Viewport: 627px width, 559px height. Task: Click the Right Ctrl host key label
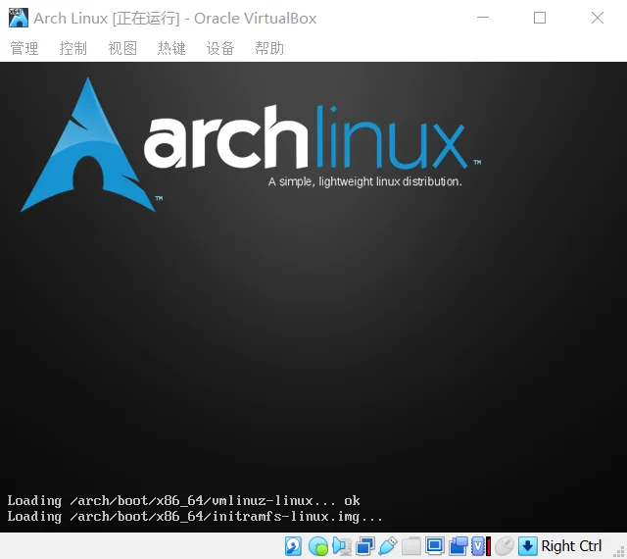(571, 546)
